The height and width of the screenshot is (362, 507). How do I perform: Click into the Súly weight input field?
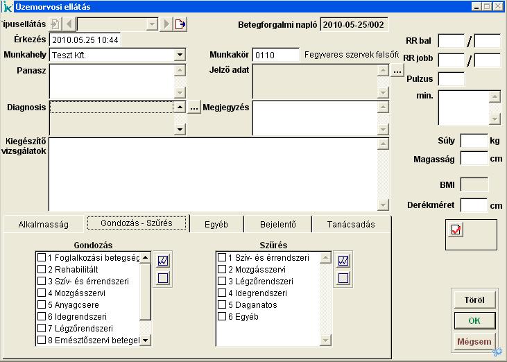[x=474, y=141]
